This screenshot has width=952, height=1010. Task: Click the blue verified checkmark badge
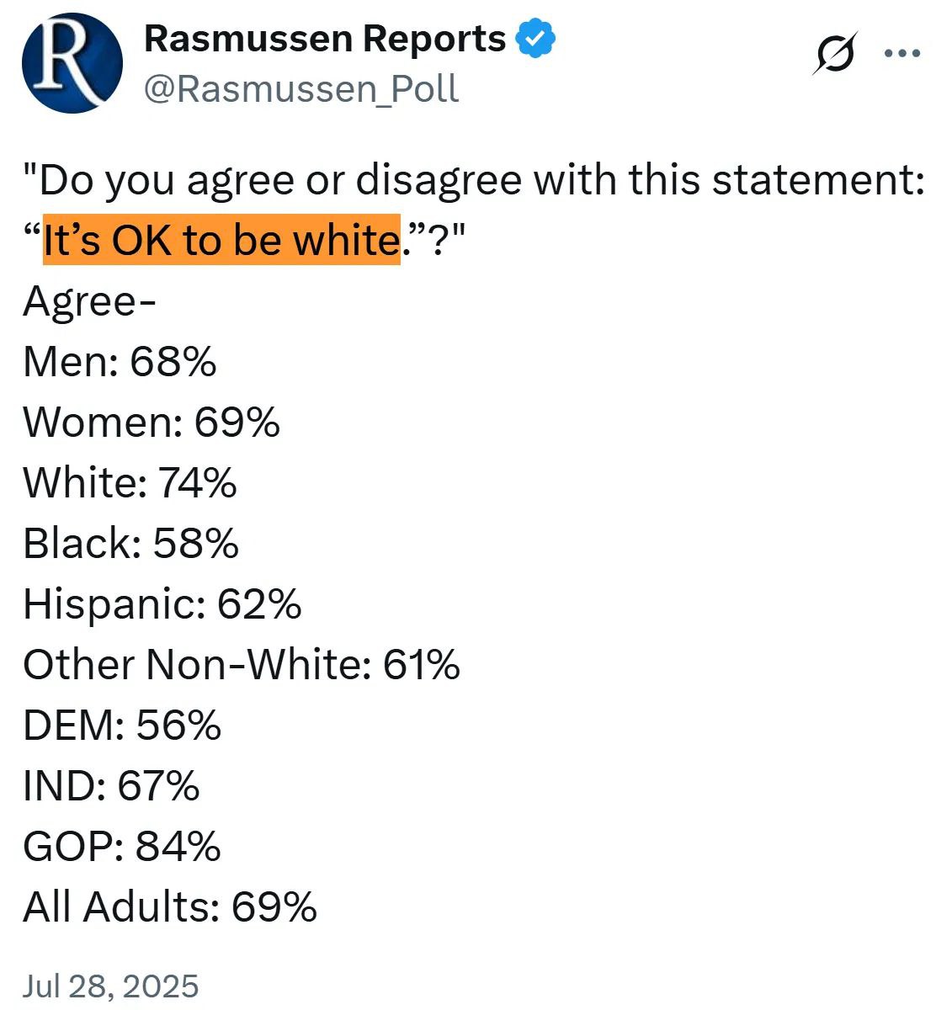coord(535,39)
